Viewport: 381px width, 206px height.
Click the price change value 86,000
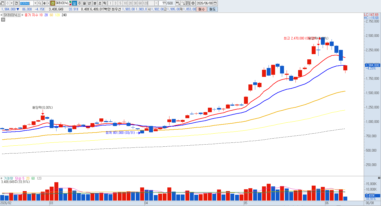[x=27, y=9]
